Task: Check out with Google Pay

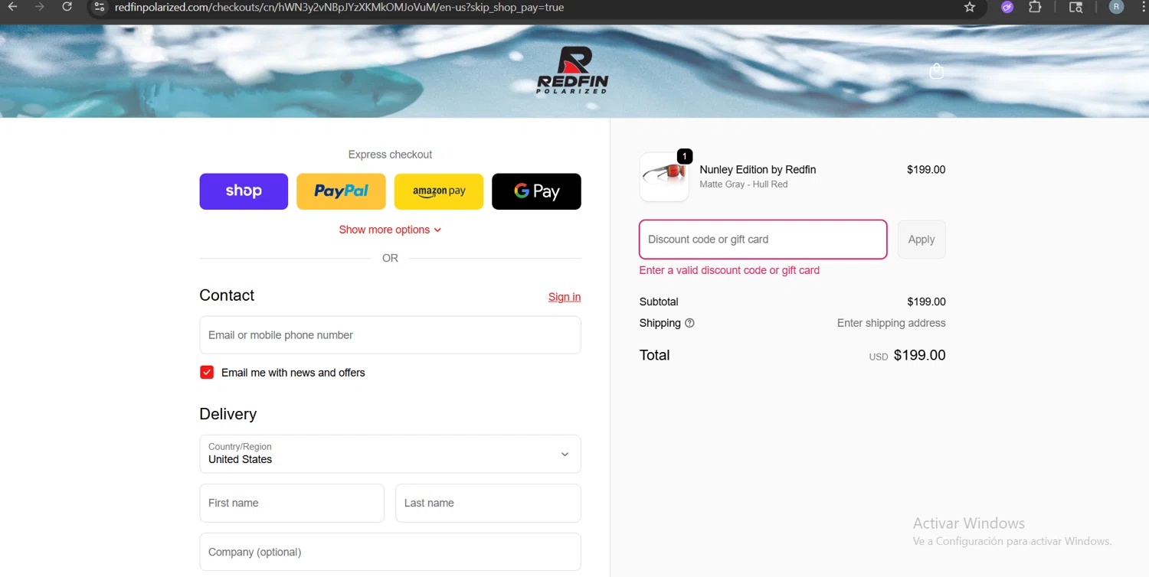Action: (x=536, y=191)
